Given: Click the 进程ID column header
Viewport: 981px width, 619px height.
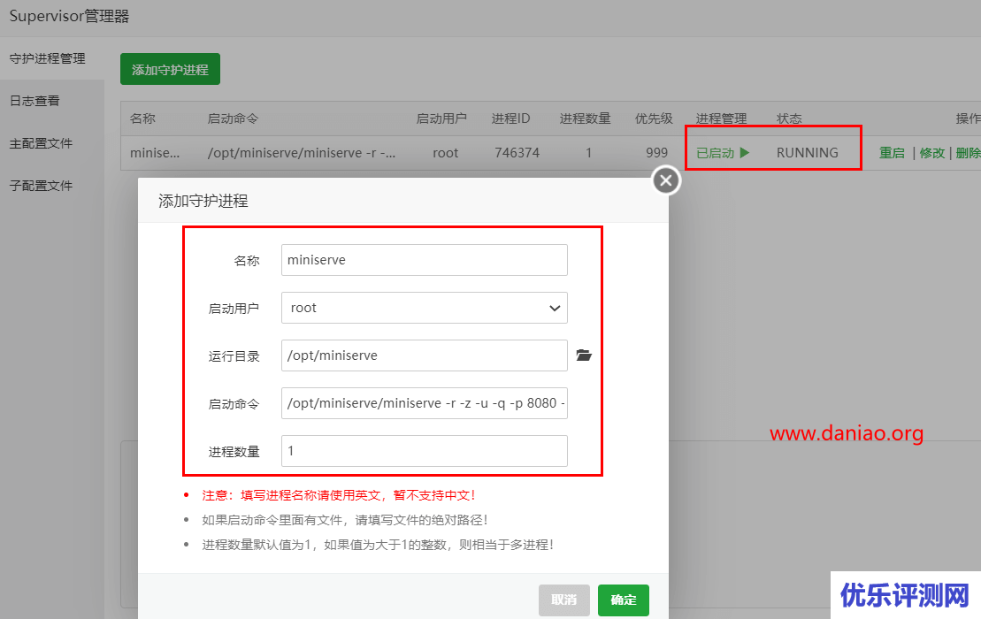Looking at the screenshot, I should (x=510, y=118).
